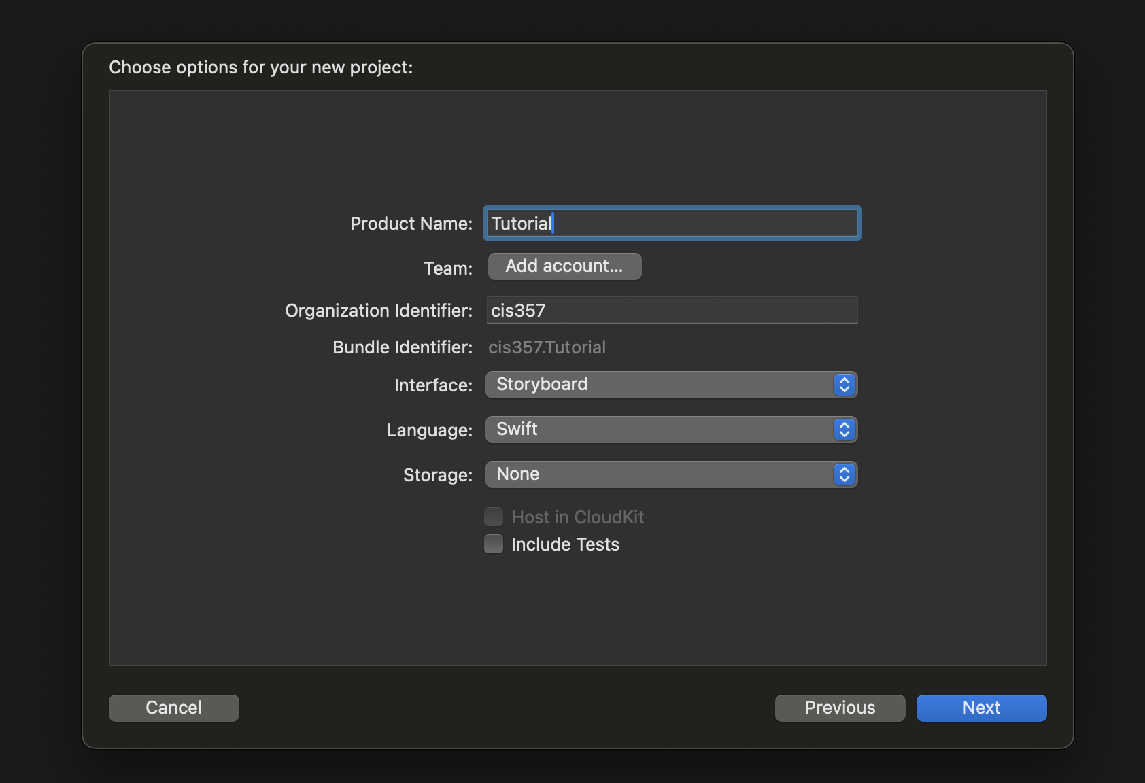Click the Storage: label
The width and height of the screenshot is (1145, 783).
[438, 475]
